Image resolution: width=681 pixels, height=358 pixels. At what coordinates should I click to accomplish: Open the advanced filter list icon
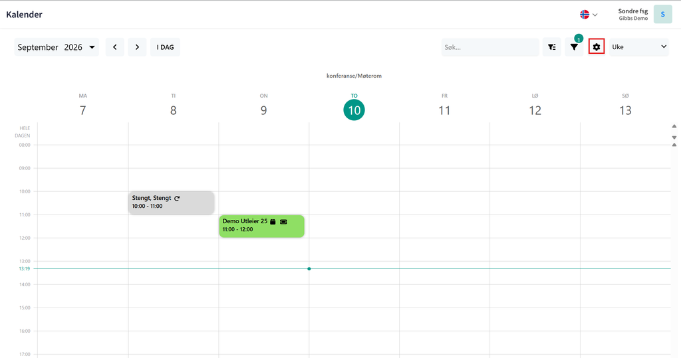point(551,47)
